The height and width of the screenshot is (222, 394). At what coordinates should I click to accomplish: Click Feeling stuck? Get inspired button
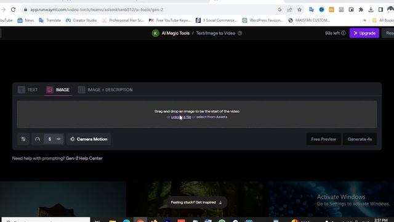point(196,202)
